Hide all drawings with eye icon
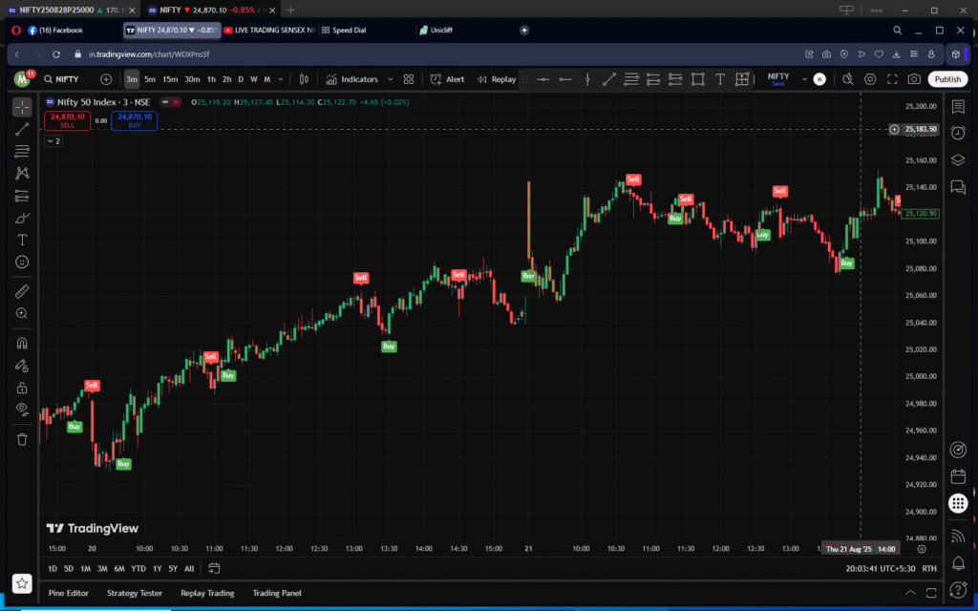 point(22,410)
